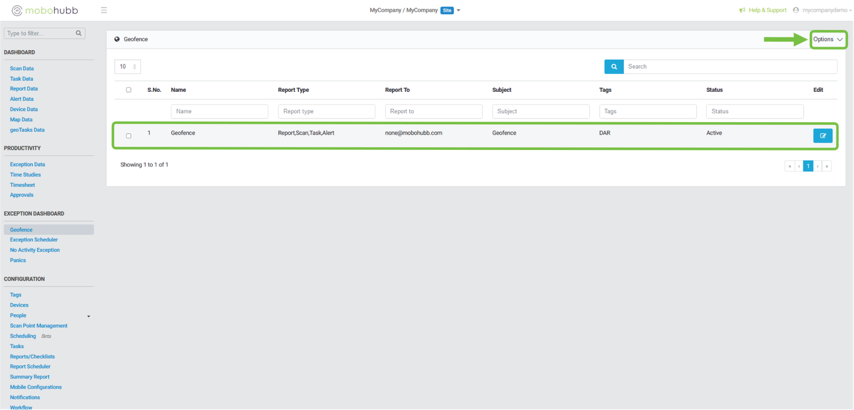Screen dimensions: 854x410
Task: Open Scan Data in the sidebar
Action: [22, 68]
